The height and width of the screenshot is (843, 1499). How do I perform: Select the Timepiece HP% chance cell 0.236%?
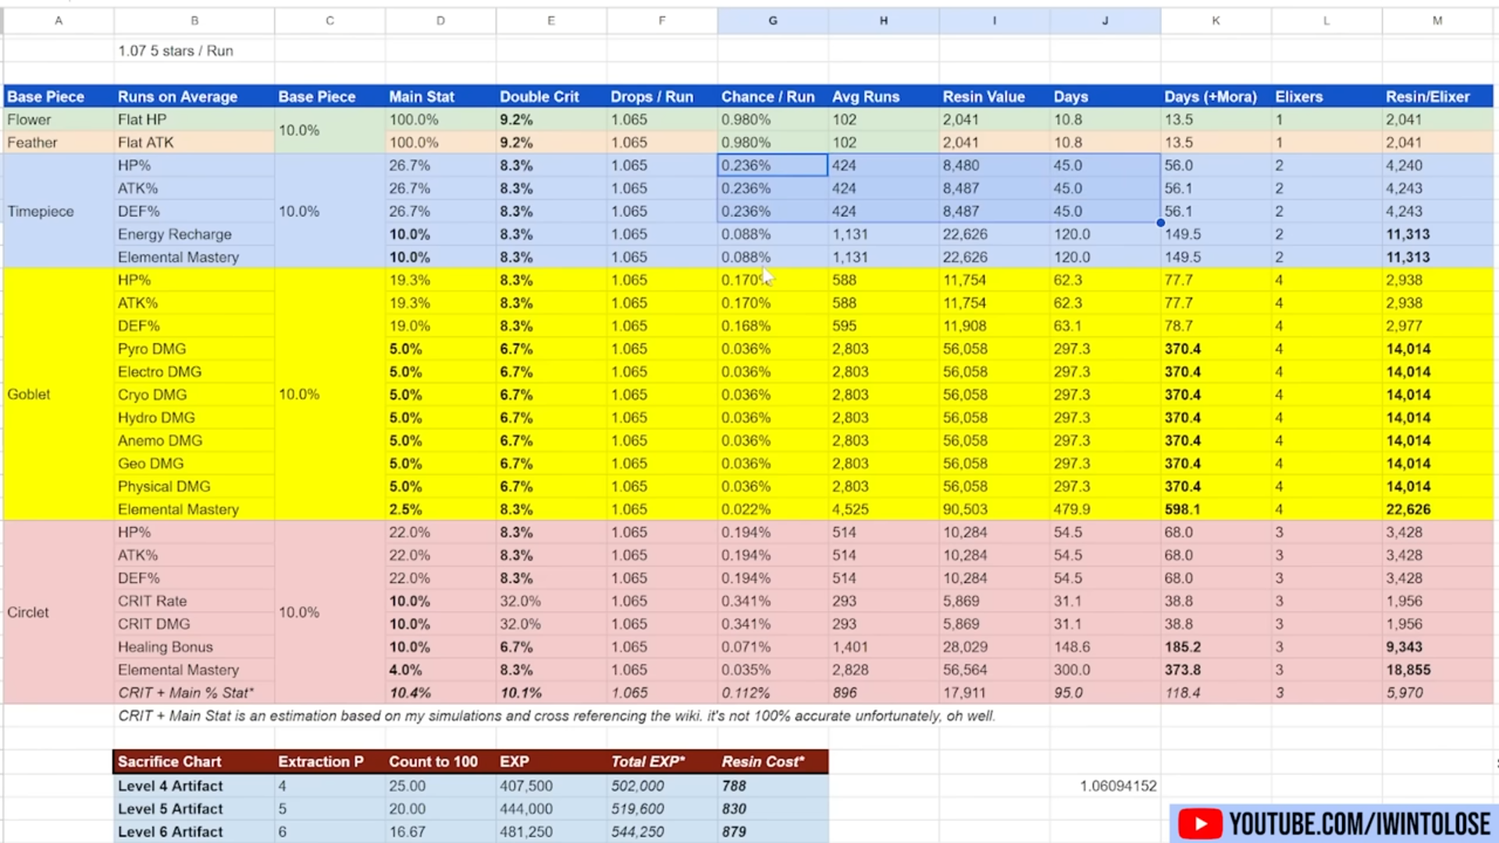point(771,165)
